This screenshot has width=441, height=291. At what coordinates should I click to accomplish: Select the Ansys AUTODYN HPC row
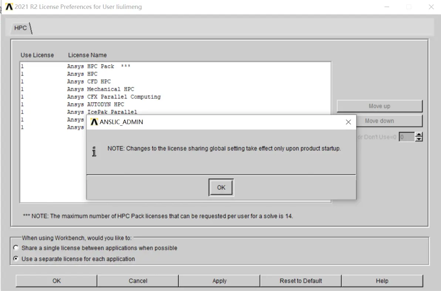click(x=175, y=104)
